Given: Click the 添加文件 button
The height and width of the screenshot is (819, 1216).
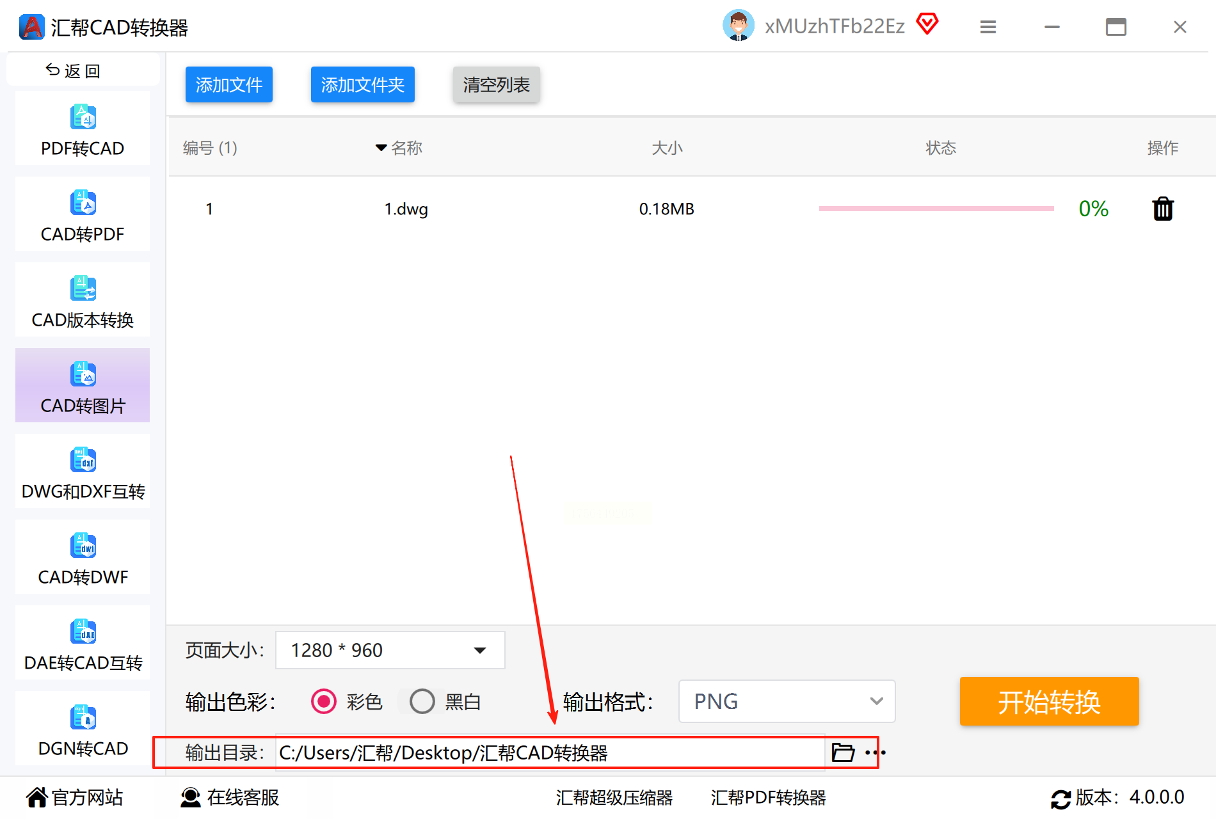Looking at the screenshot, I should [x=229, y=84].
